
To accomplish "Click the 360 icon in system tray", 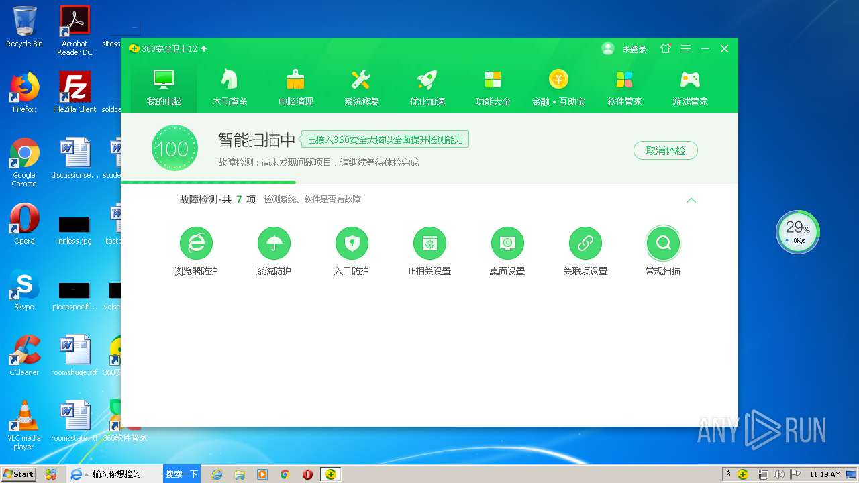I will [x=743, y=474].
